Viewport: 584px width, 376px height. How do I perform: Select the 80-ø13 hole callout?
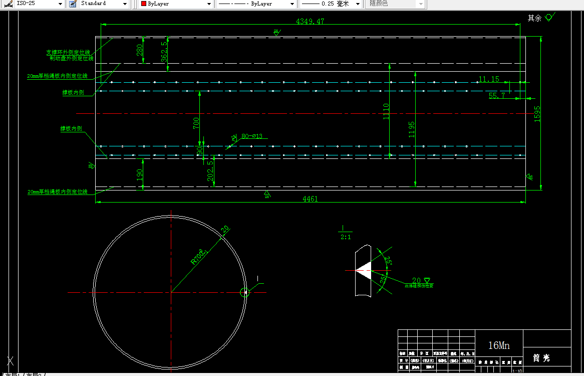pos(252,136)
